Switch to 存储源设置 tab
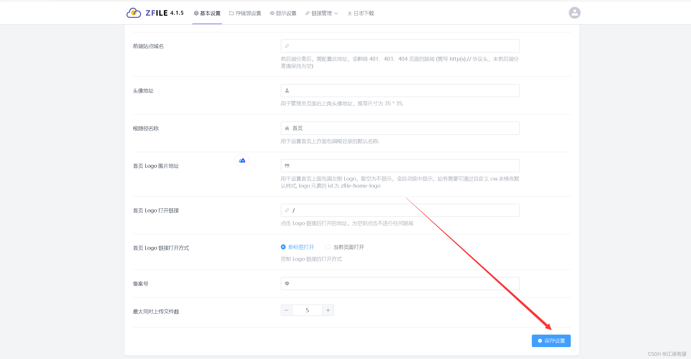691x359 pixels. click(245, 13)
